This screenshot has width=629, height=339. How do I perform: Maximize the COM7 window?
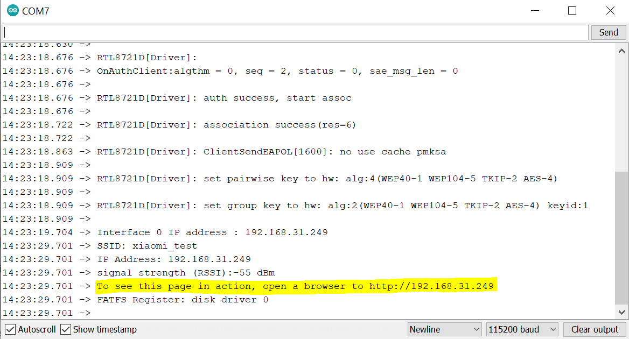coord(572,11)
